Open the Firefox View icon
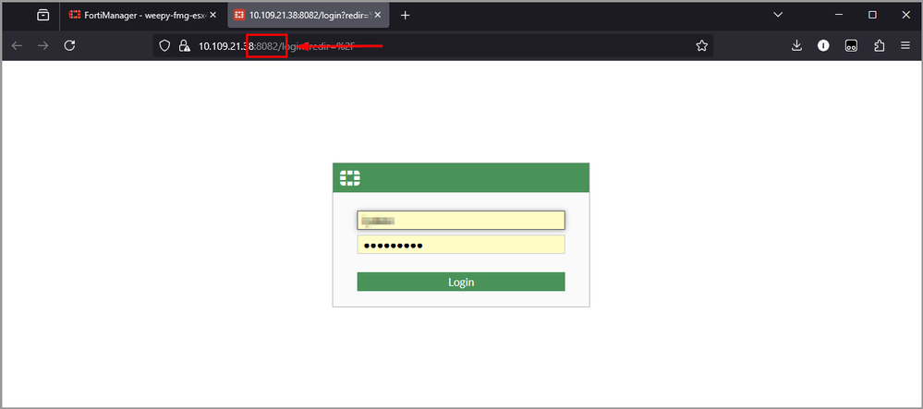The height and width of the screenshot is (409, 923). (x=43, y=16)
